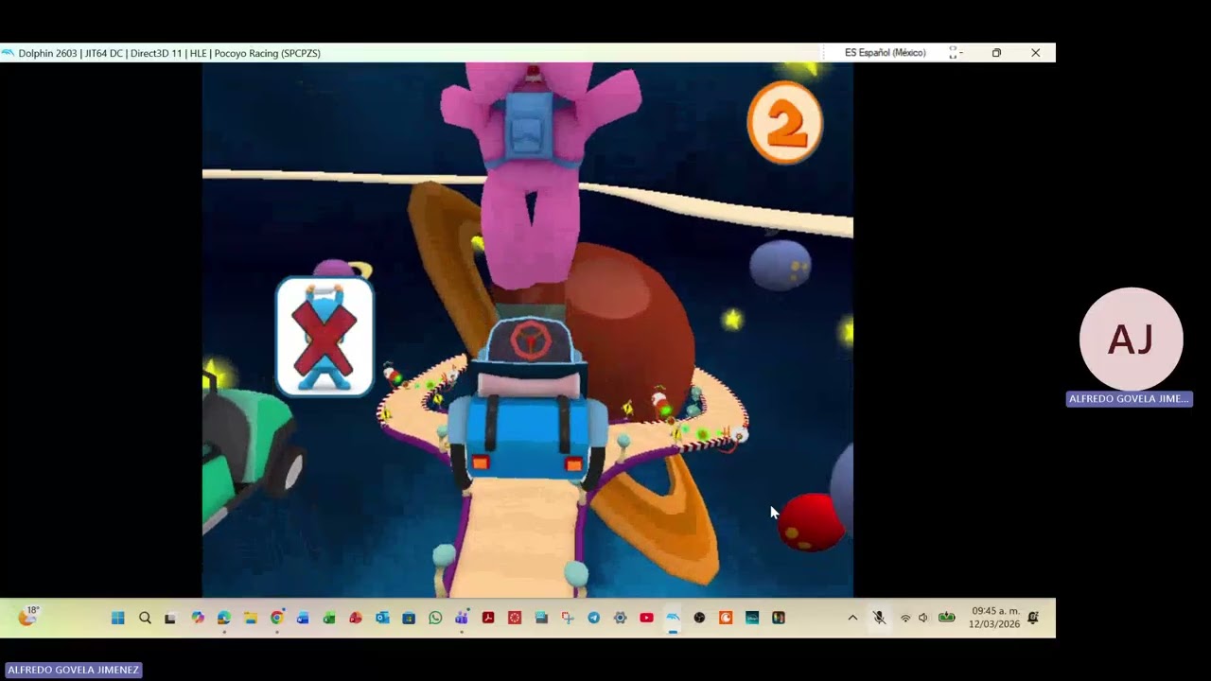Viewport: 1211px width, 681px height.
Task: Open the Windows Start menu
Action: [x=117, y=618]
